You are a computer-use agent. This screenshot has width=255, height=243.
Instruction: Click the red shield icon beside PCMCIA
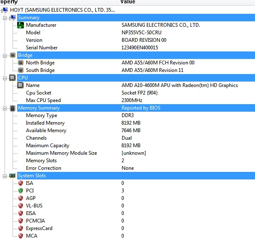21,221
